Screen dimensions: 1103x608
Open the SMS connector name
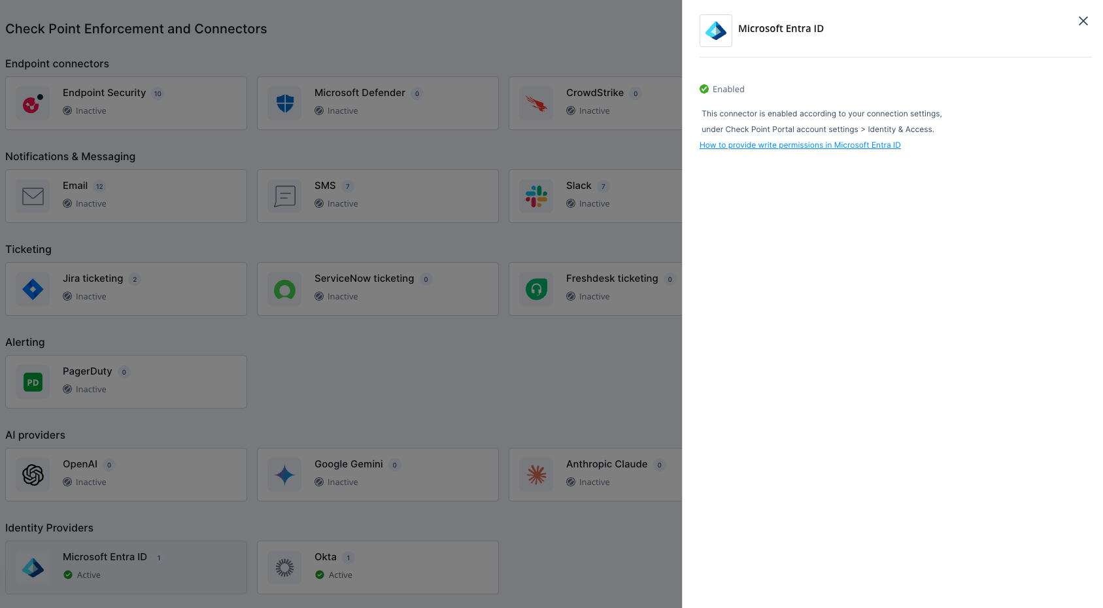[325, 186]
